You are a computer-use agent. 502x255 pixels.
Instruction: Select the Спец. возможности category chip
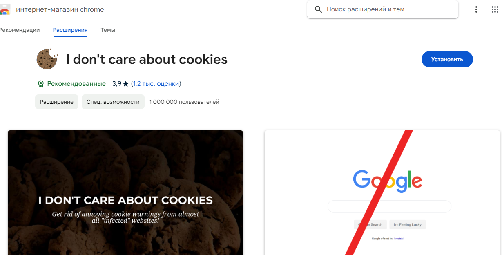click(x=113, y=102)
